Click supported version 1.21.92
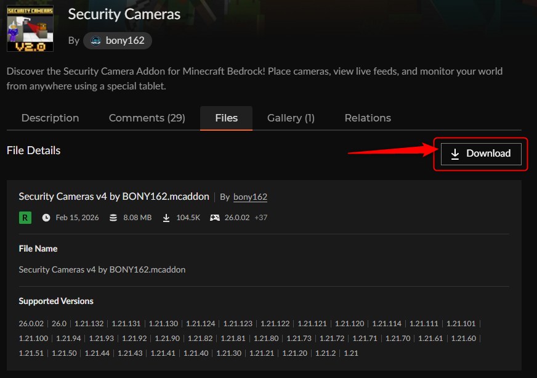 coord(134,338)
